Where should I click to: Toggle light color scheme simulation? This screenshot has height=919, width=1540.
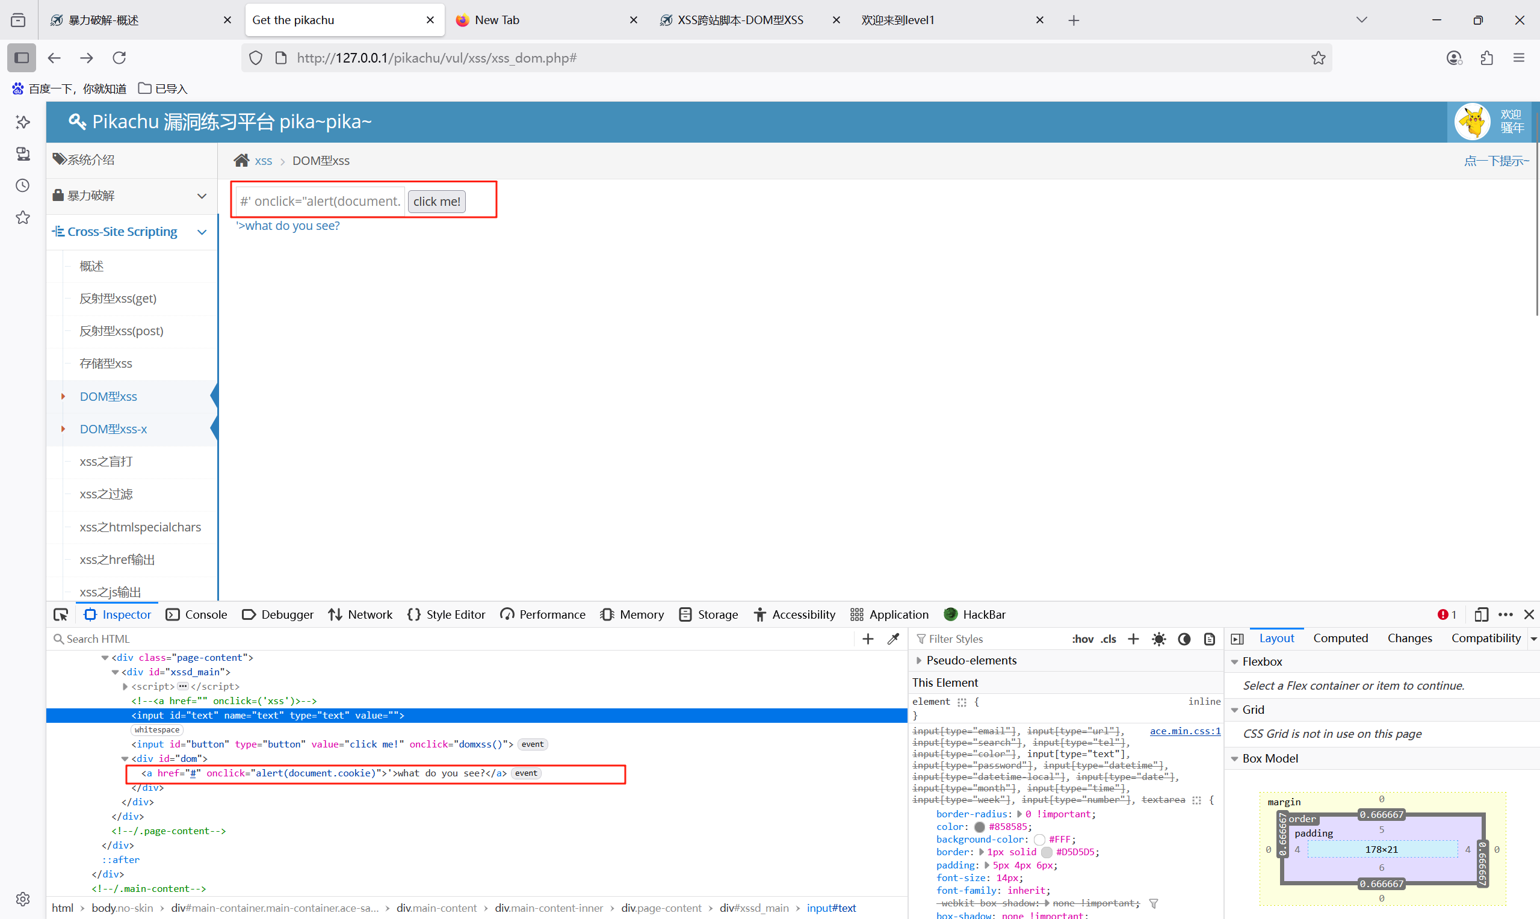coord(1158,639)
